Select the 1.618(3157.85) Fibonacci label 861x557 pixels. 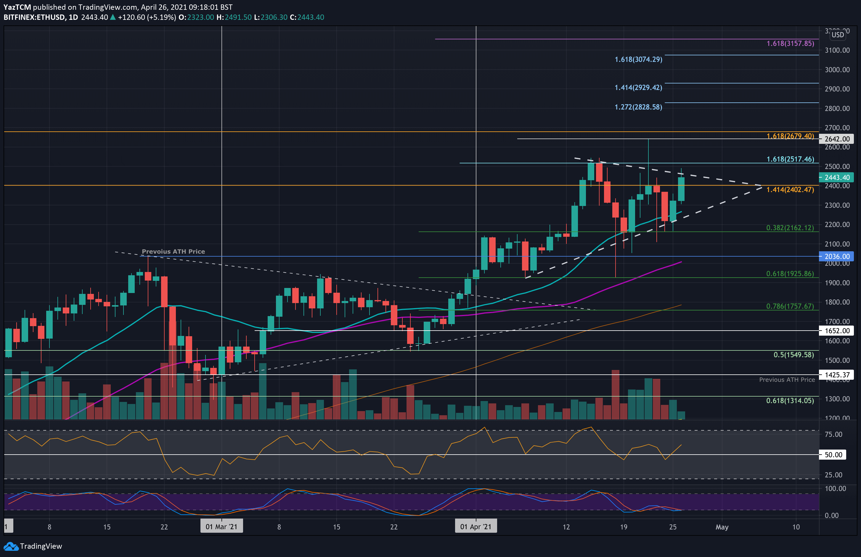click(x=790, y=44)
